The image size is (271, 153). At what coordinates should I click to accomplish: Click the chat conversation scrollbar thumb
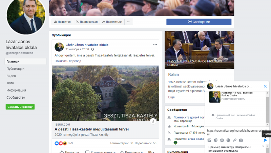click(267, 110)
